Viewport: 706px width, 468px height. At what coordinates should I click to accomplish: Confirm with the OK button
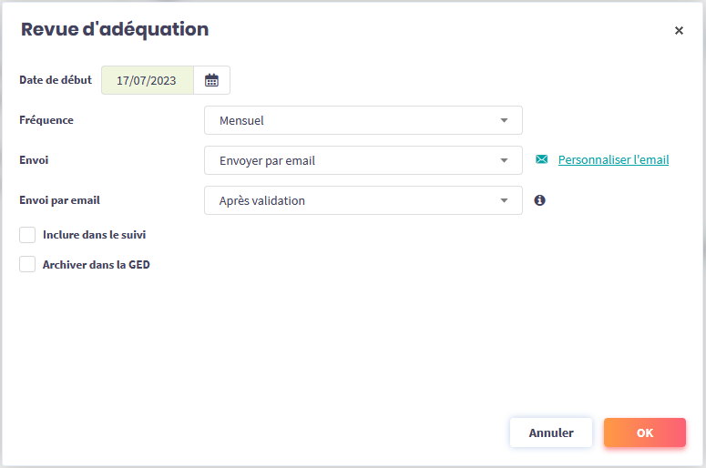tap(645, 432)
